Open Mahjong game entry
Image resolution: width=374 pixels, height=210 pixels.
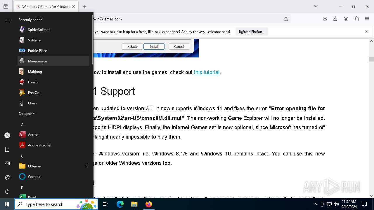[x=53, y=71]
